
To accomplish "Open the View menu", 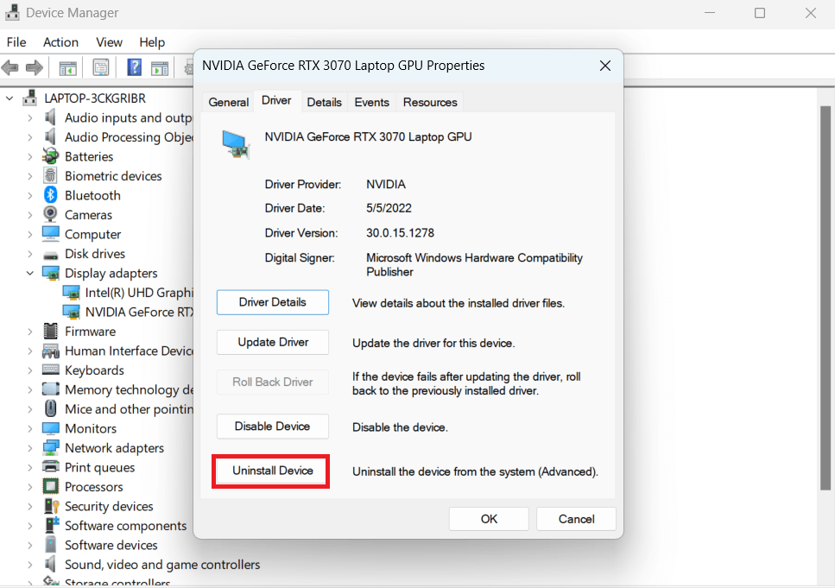I will 109,42.
